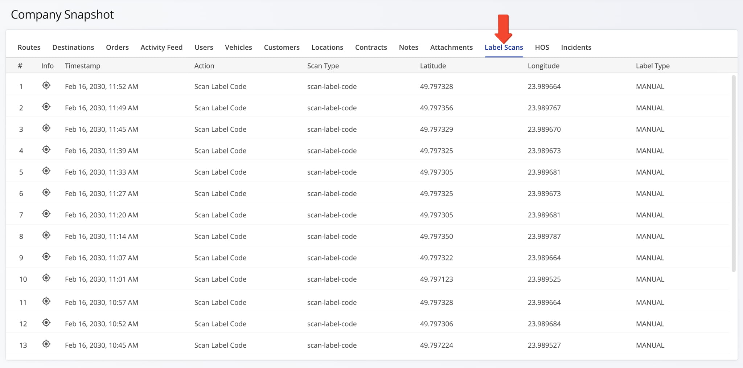Select the Label Scans tab
This screenshot has height=368, width=743.
click(504, 47)
